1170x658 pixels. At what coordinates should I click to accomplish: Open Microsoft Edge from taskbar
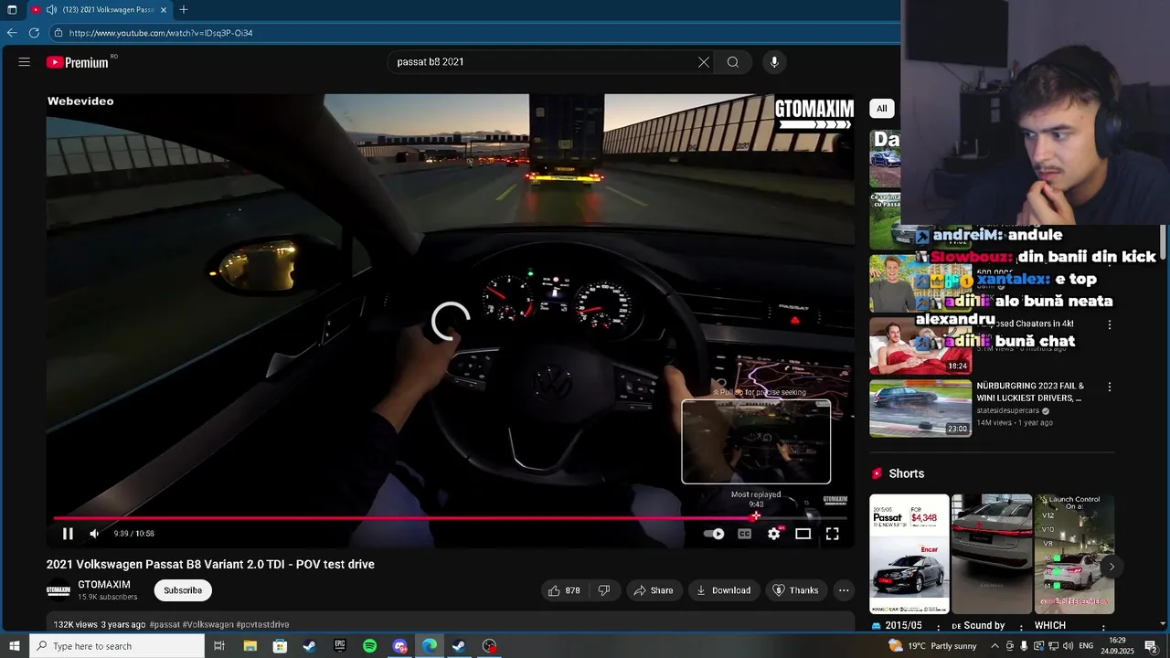430,646
